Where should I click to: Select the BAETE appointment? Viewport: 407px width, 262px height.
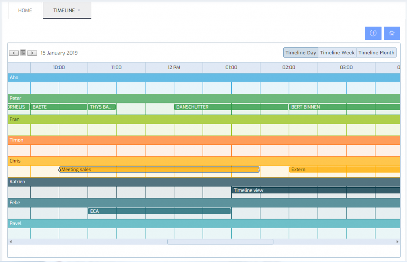click(x=59, y=107)
